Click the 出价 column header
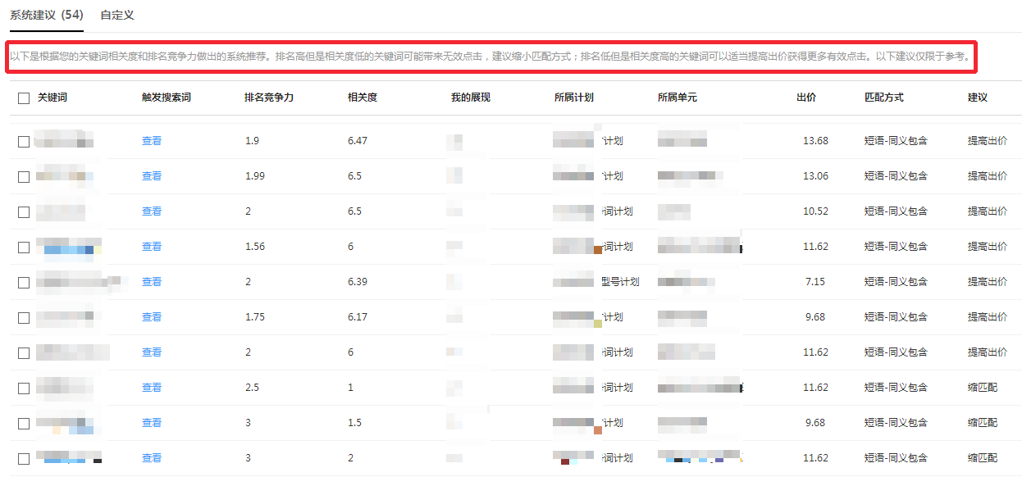The image size is (1022, 477). (806, 98)
